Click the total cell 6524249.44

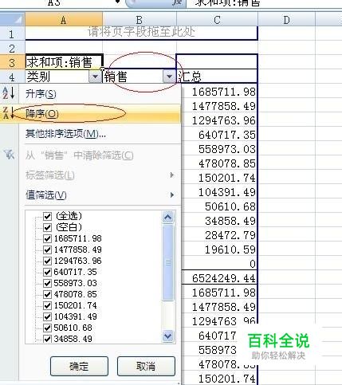[219, 278]
